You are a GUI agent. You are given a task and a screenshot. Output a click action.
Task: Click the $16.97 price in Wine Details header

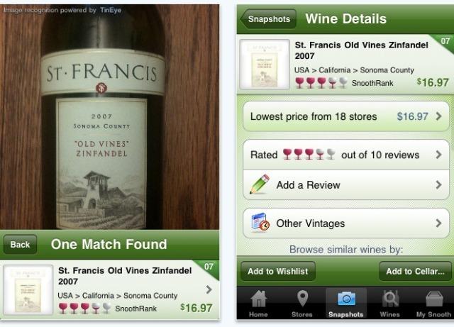pos(433,82)
